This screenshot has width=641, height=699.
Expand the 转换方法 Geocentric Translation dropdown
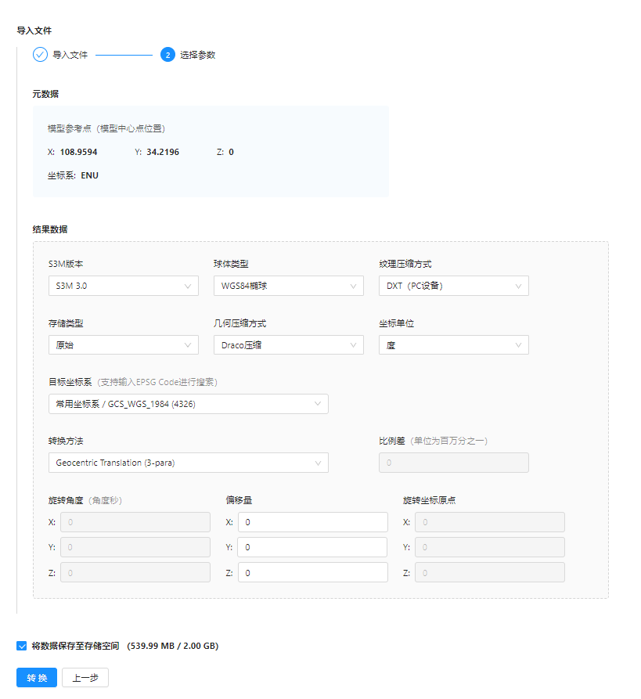[x=188, y=463]
